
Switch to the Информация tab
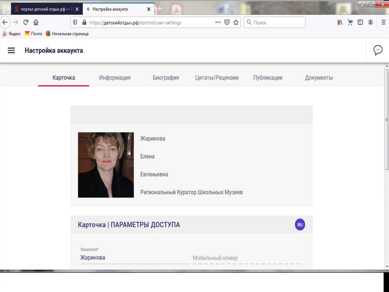coord(115,78)
